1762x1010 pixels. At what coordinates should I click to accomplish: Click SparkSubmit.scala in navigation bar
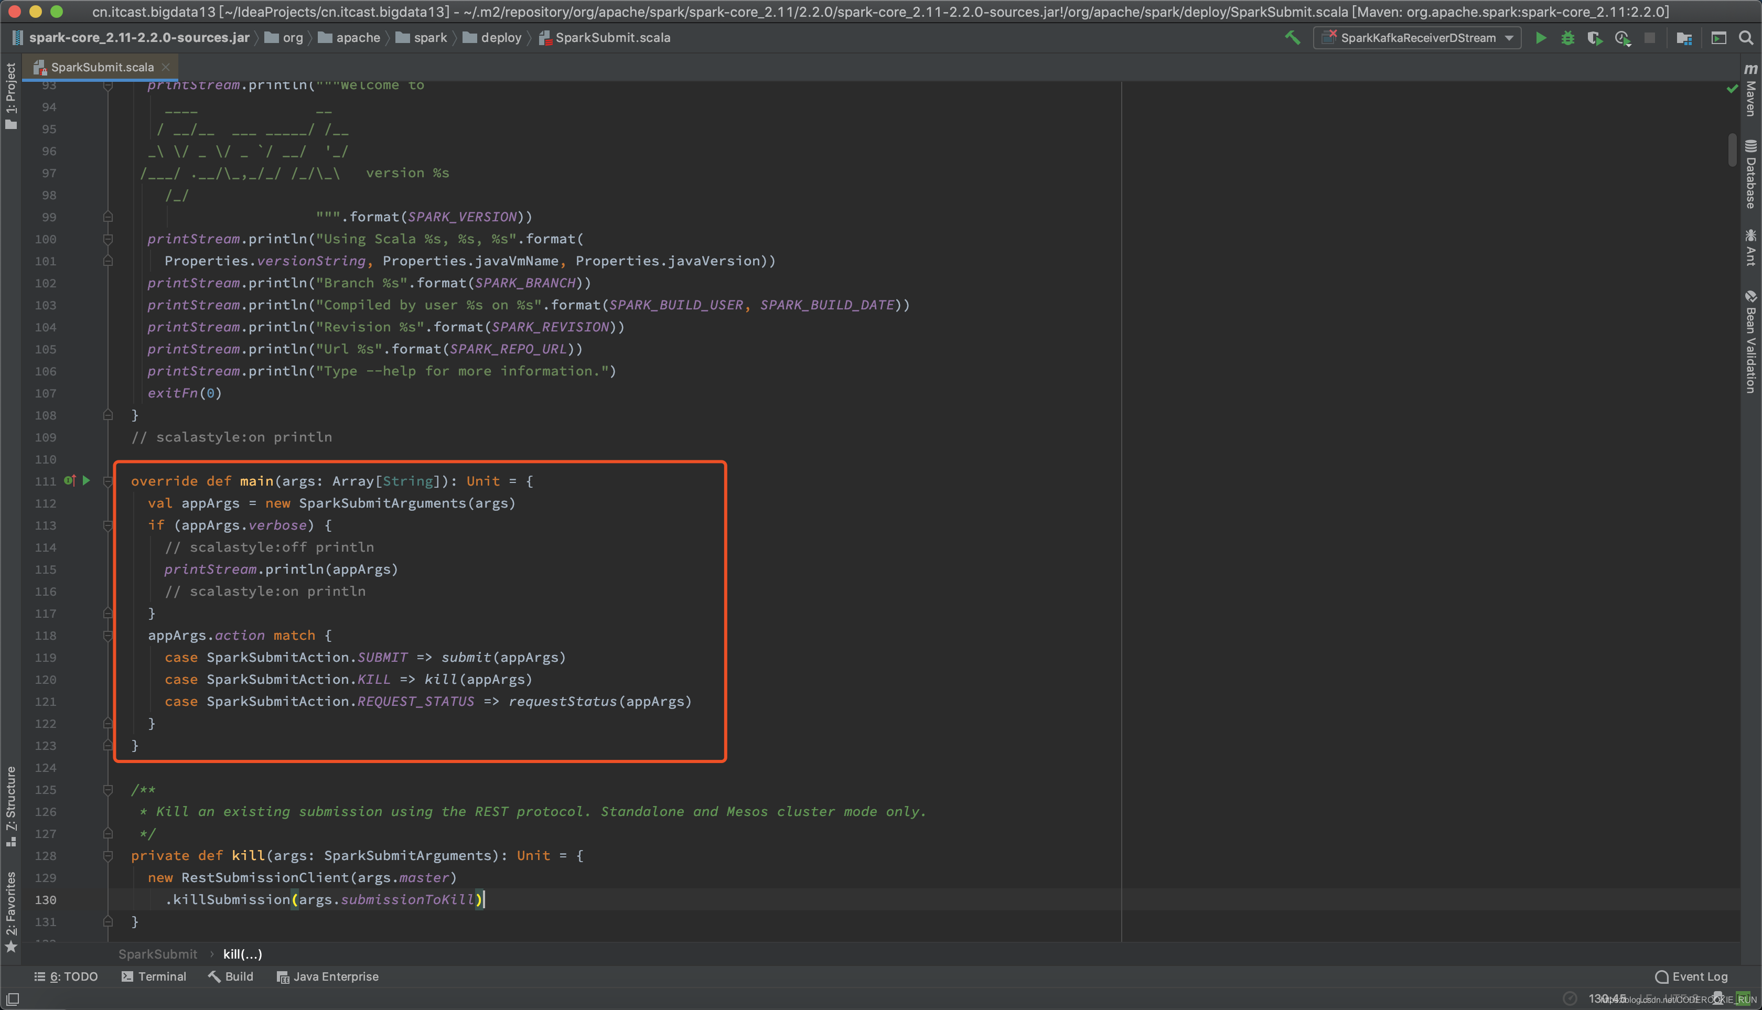605,37
